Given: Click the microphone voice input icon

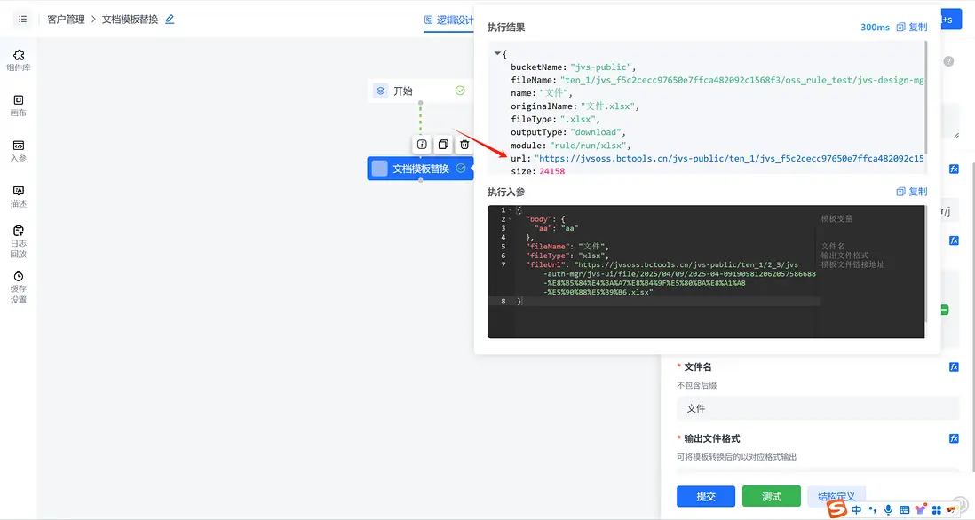Looking at the screenshot, I should tap(888, 509).
